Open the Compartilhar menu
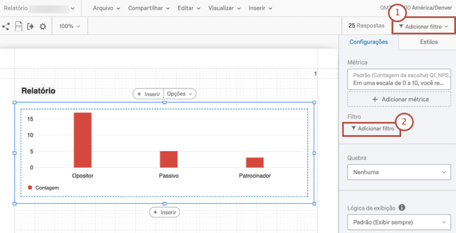The width and height of the screenshot is (456, 233). point(149,8)
